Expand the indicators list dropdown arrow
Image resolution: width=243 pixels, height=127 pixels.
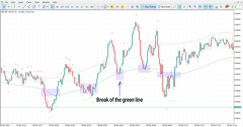102,7
